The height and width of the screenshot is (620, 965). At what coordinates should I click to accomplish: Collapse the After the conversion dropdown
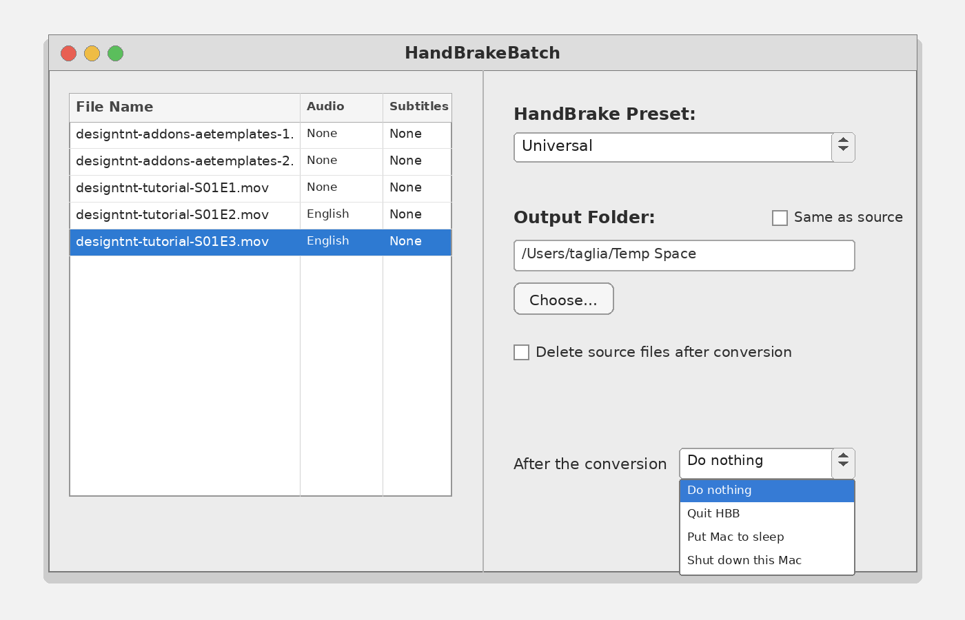[767, 464]
